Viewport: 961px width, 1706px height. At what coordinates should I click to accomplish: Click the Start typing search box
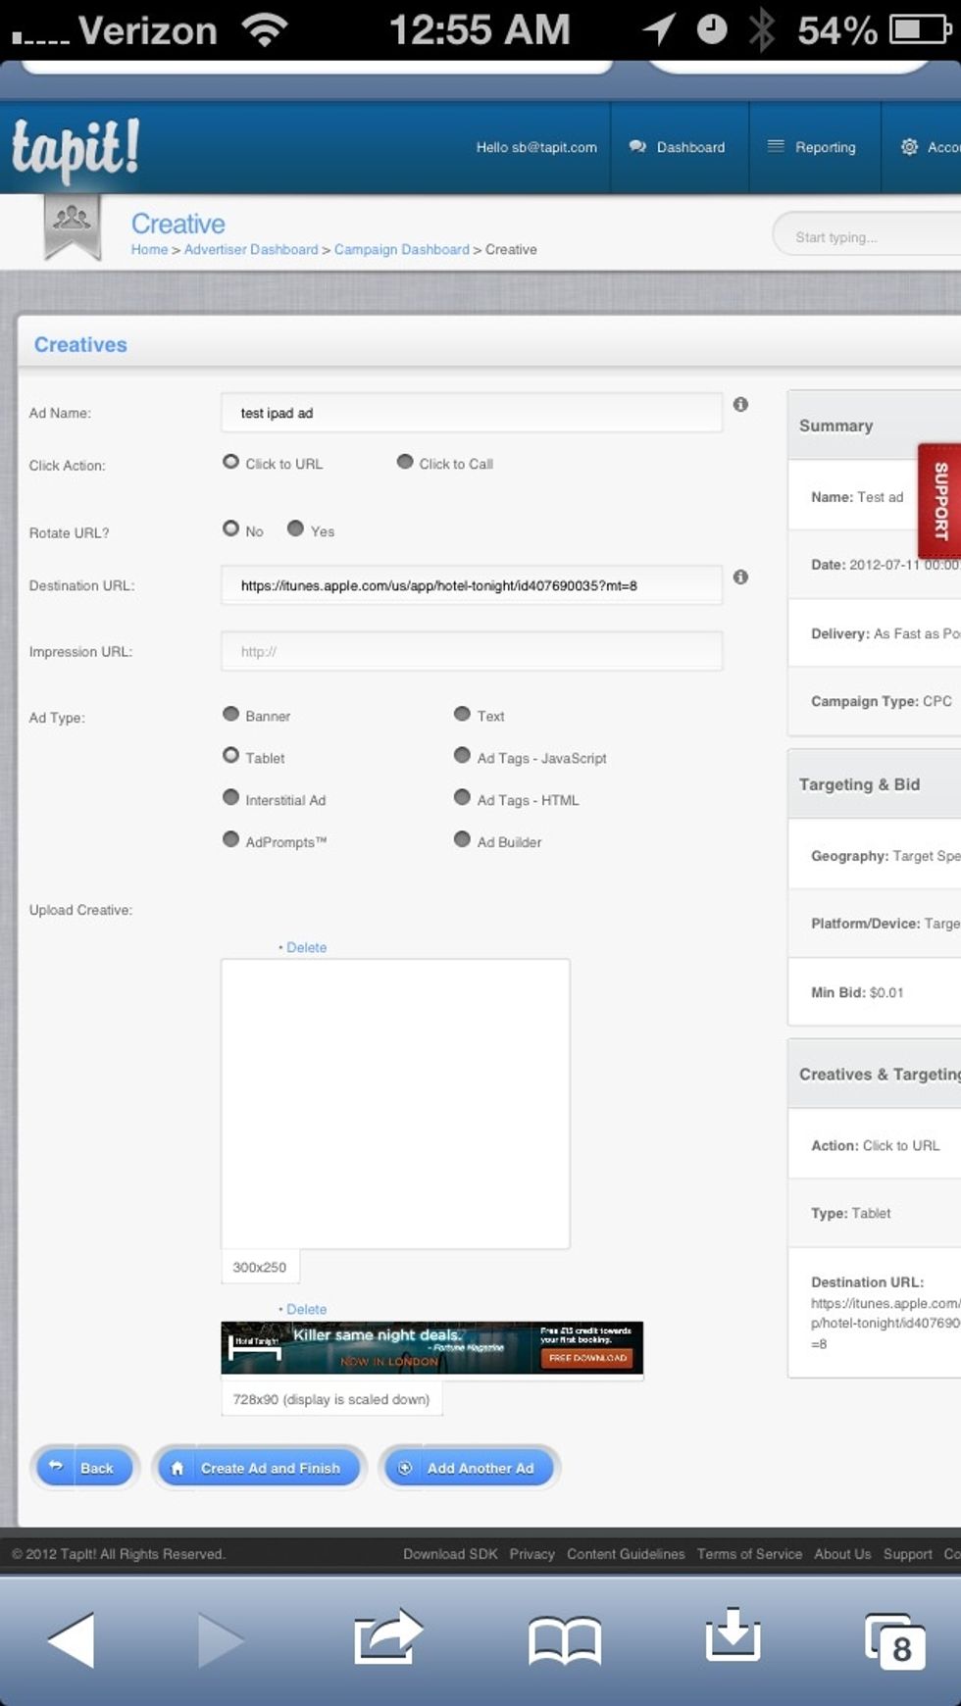click(x=868, y=236)
